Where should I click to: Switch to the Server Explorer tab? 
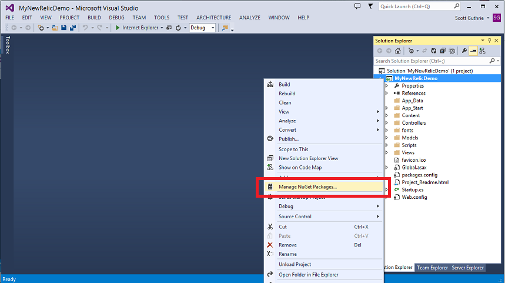tap(467, 268)
